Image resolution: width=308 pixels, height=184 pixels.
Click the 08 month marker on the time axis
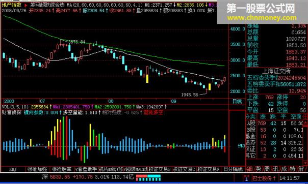pos(111,101)
